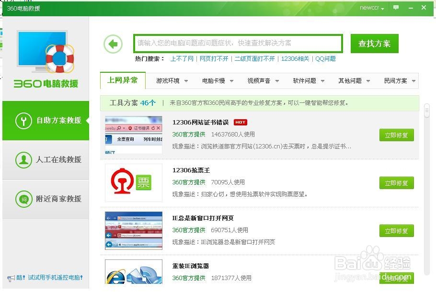Minimize the 360电脑救援 window
This screenshot has width=436, height=292.
click(x=411, y=8)
